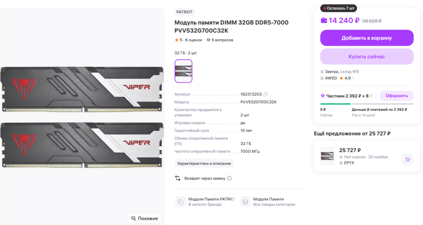Select the 32 ГБ · 2 шт. variant thumbnail

184,71
